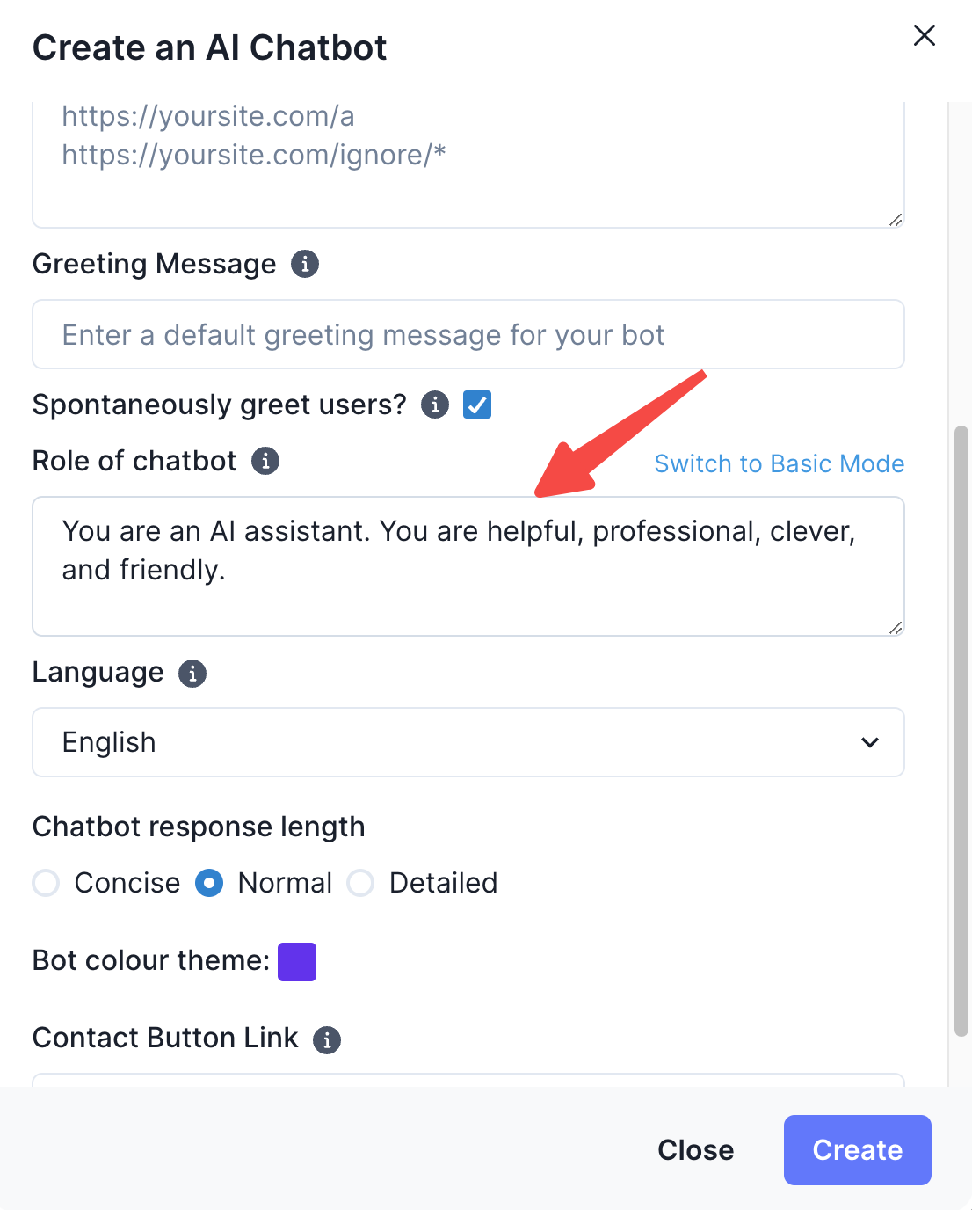Click info icon beside Spontaneously greet users
The image size is (972, 1210).
[x=435, y=405]
